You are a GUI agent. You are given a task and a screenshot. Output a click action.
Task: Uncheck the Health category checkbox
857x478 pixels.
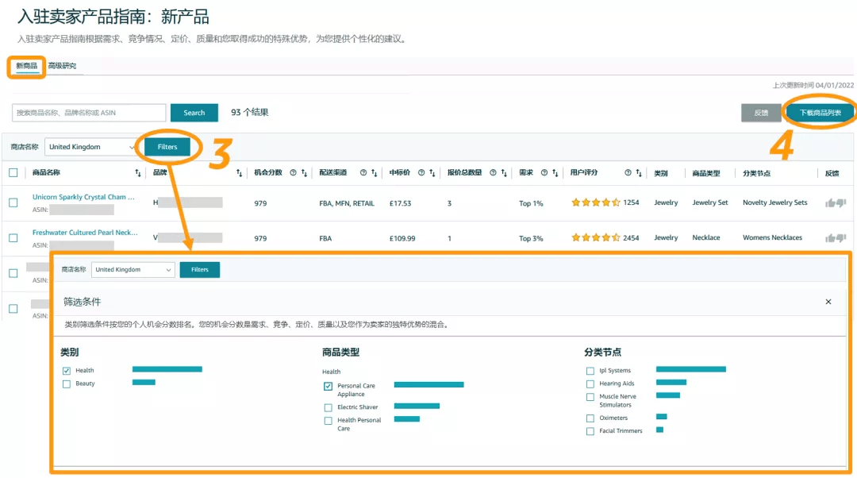pos(67,371)
